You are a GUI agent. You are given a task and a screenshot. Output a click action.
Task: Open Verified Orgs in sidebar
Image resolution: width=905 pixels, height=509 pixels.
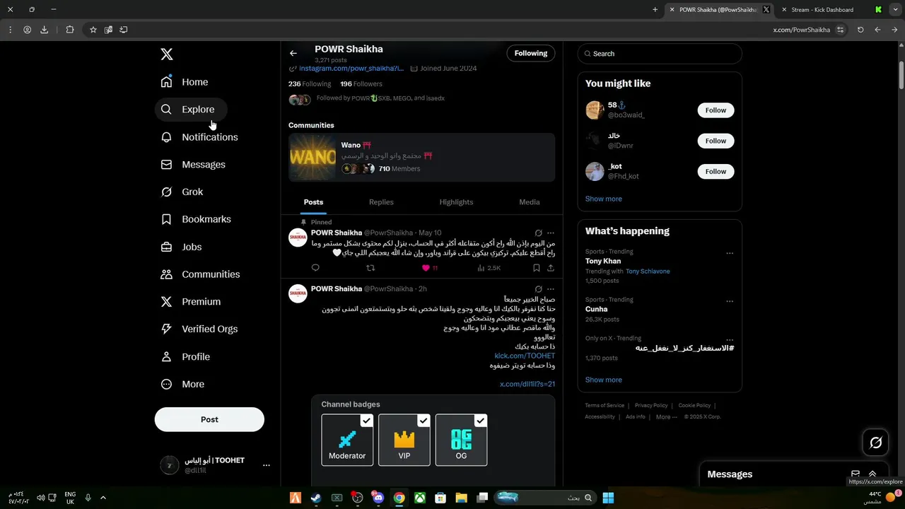[x=199, y=329]
